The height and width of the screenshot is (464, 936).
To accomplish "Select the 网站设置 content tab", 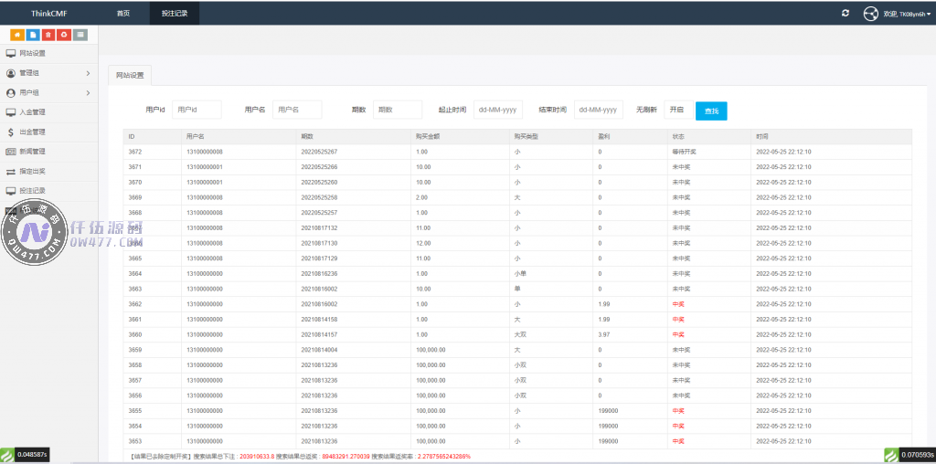I will pyautogui.click(x=130, y=75).
